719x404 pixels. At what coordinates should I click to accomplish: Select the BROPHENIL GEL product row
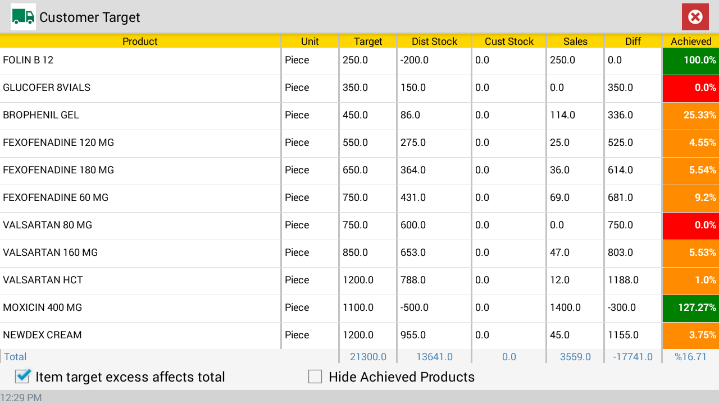click(359, 116)
